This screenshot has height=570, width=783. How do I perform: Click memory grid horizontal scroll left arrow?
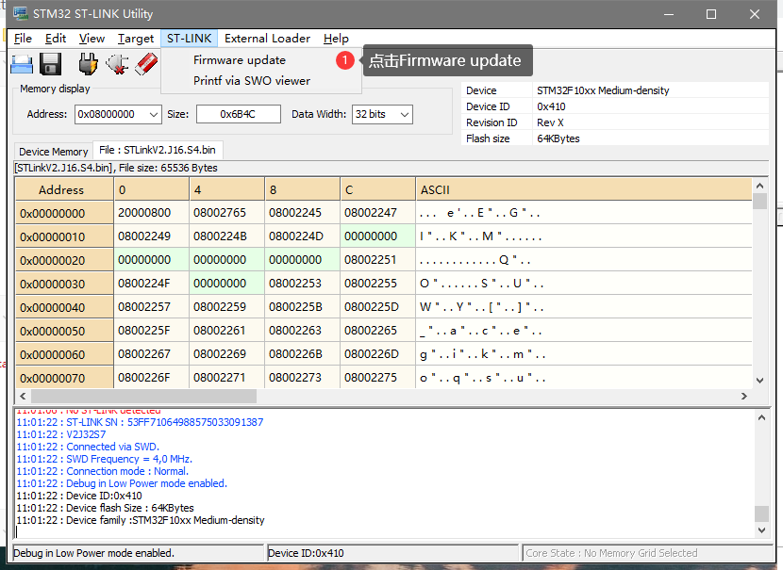pyautogui.click(x=23, y=396)
